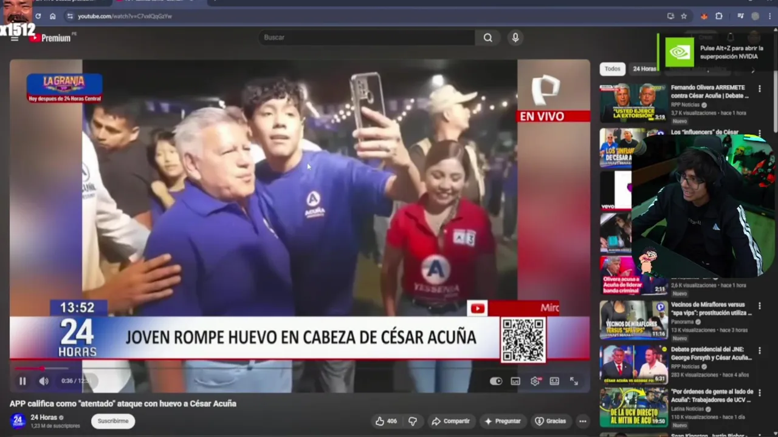
Task: Open options for Debate presidencial del JNE video
Action: pos(759,350)
